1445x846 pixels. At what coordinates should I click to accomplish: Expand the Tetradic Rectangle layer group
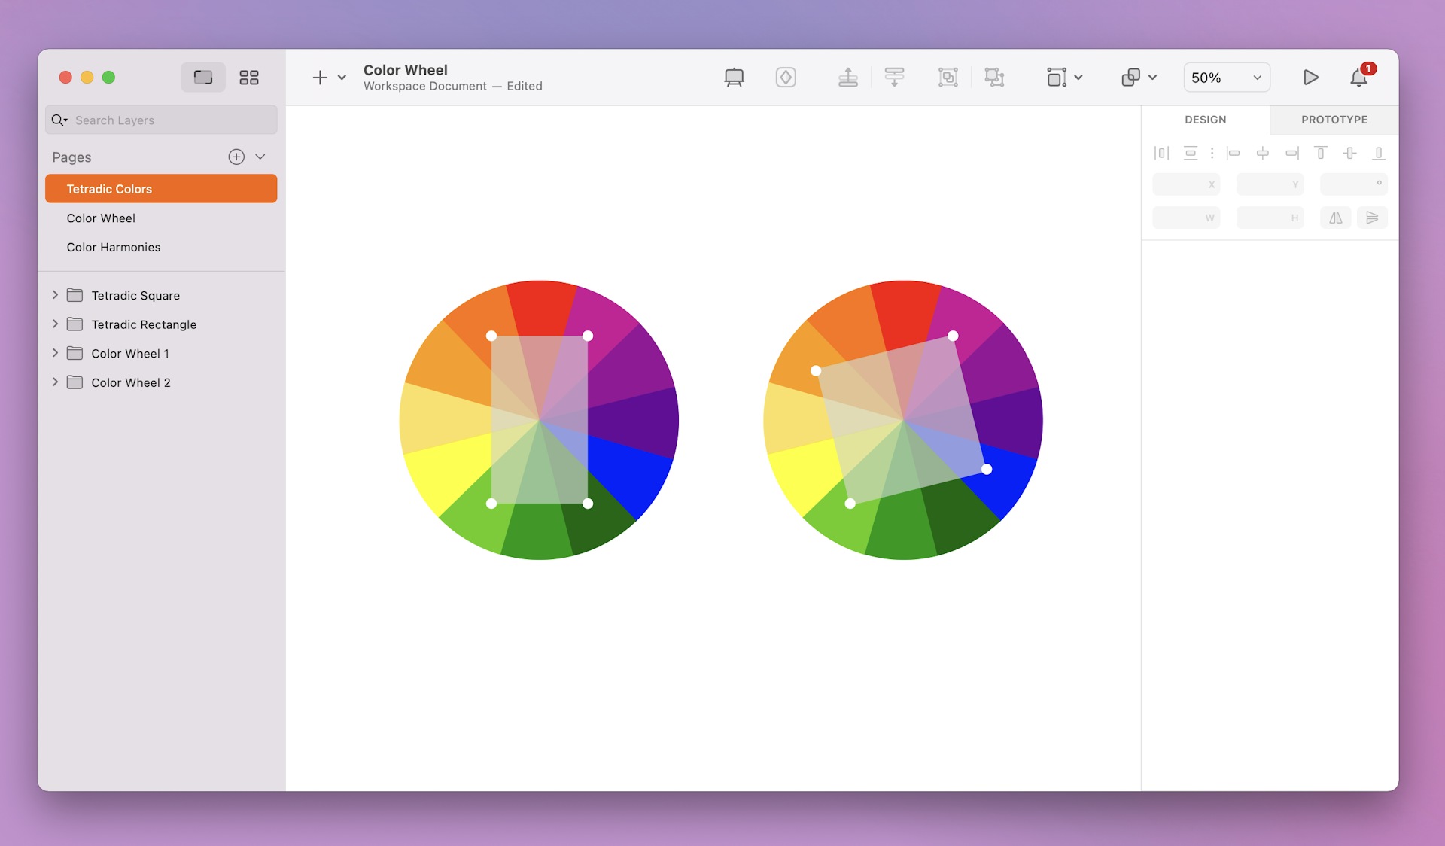coord(53,324)
